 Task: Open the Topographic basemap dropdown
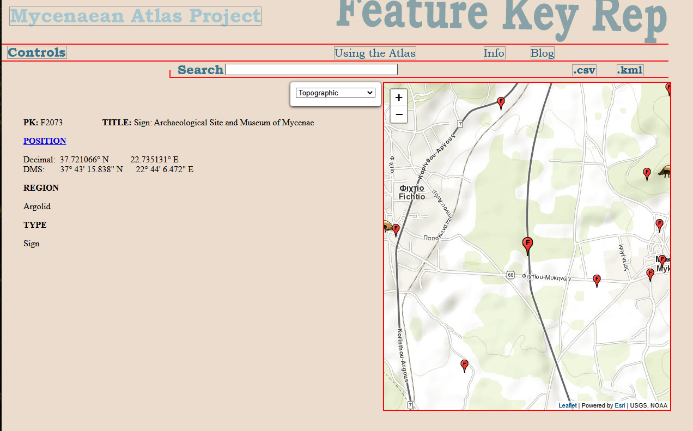pyautogui.click(x=335, y=93)
